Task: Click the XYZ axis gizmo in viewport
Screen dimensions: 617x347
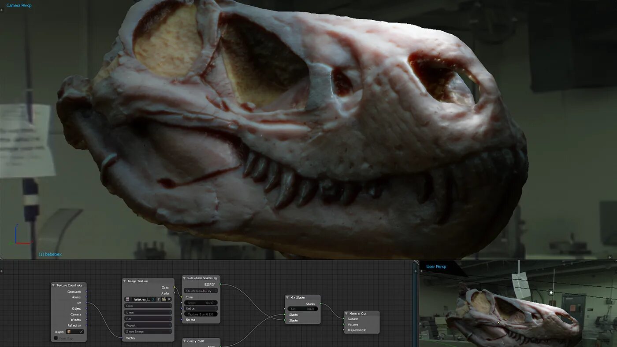Action: 21,235
